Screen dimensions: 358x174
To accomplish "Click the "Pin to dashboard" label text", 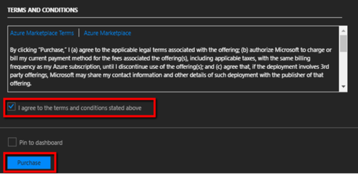I will click(x=41, y=143).
